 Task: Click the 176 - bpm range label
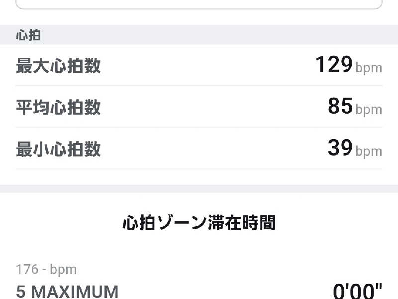click(x=46, y=270)
